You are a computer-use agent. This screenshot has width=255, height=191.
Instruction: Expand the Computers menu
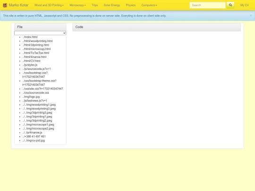[149, 5]
